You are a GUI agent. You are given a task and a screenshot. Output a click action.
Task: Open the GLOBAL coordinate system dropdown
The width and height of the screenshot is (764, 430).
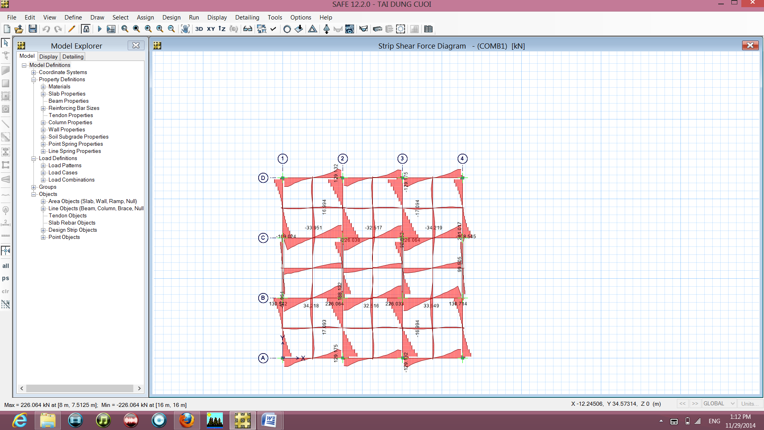coord(719,404)
